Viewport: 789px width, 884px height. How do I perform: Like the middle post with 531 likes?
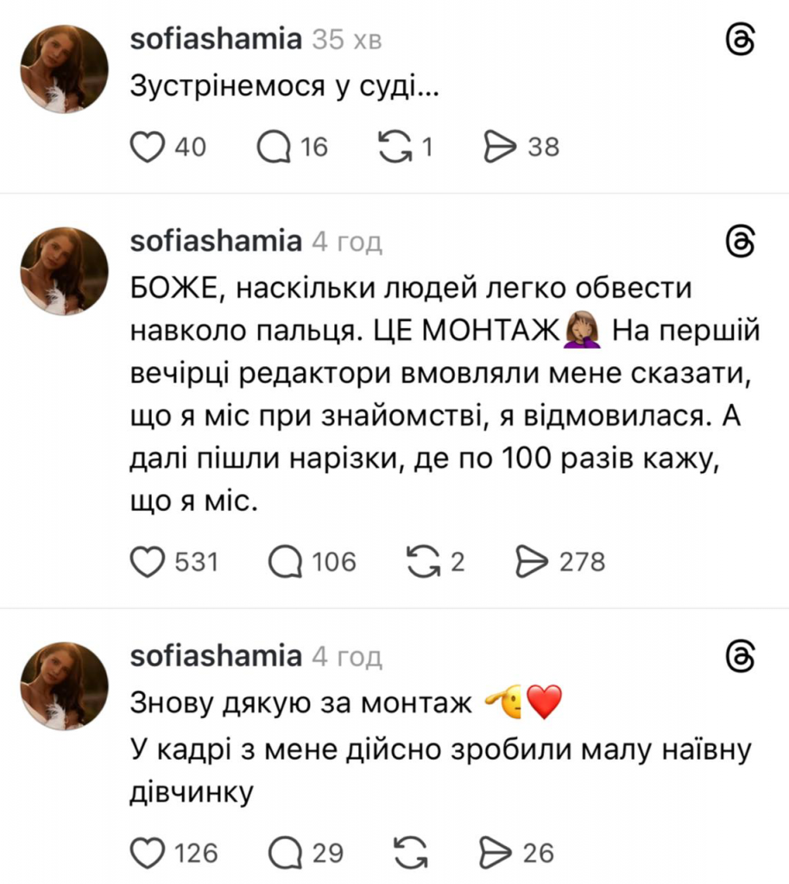pyautogui.click(x=148, y=562)
